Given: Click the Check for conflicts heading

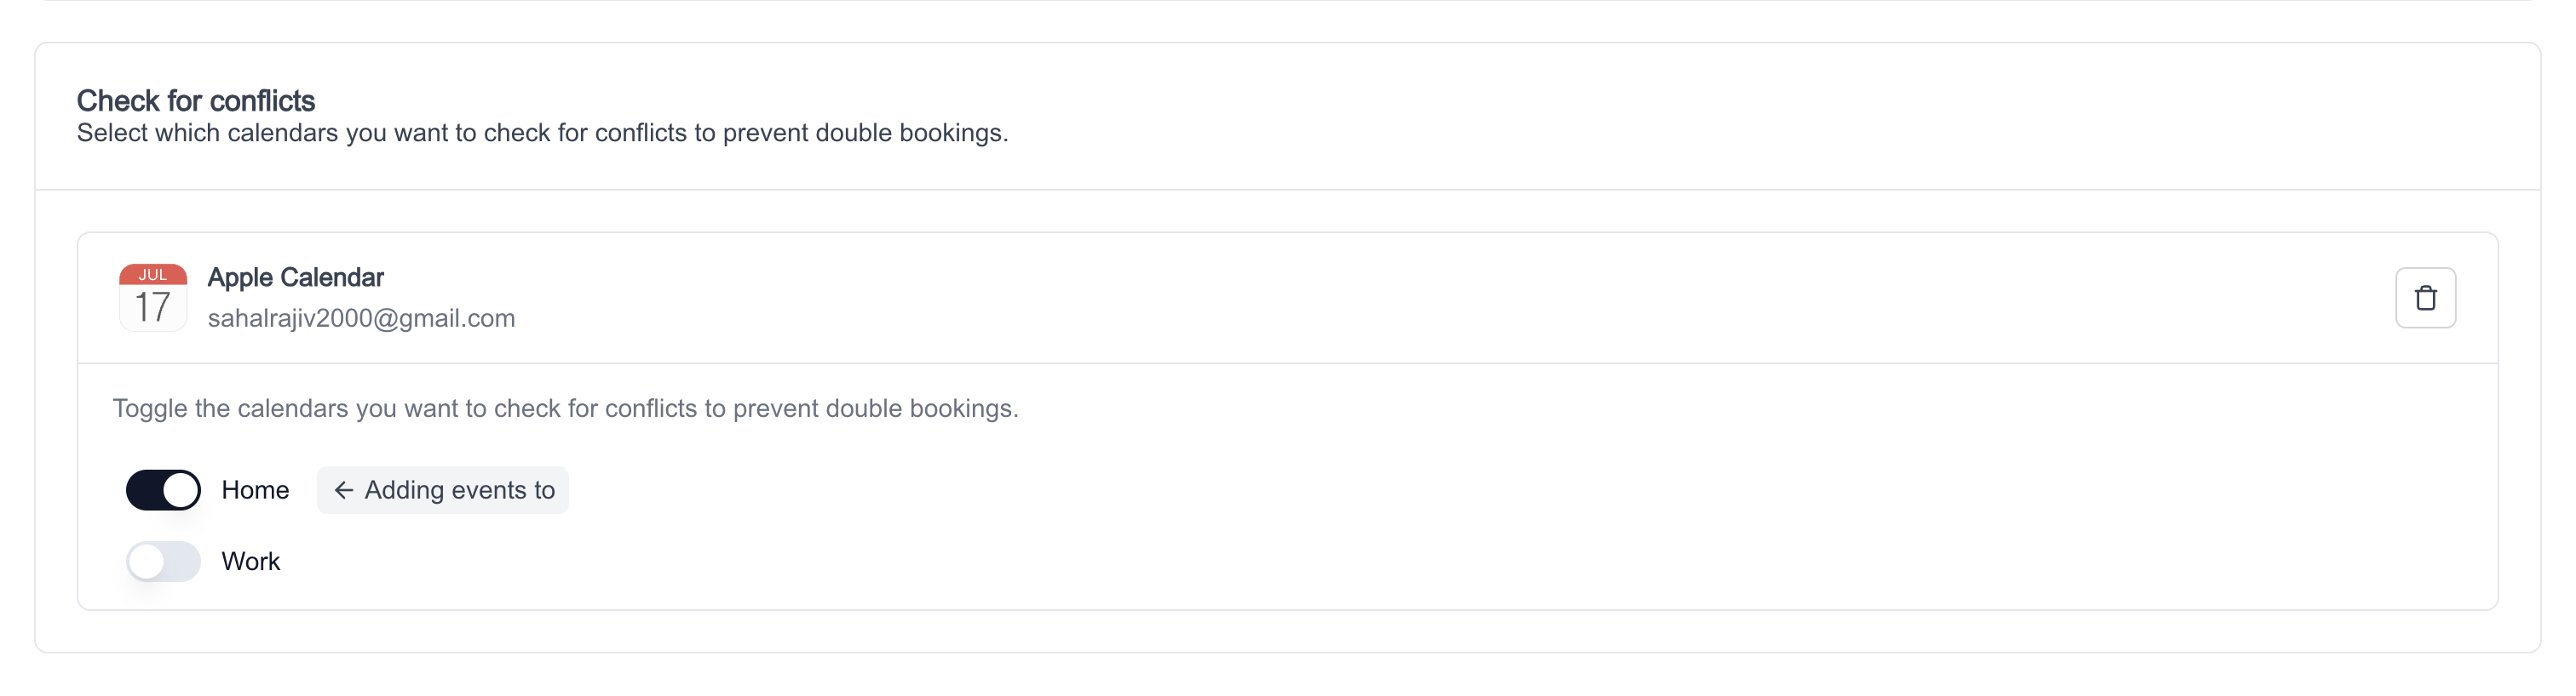Looking at the screenshot, I should pyautogui.click(x=196, y=101).
